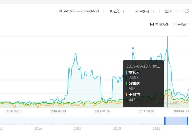Click the 2017 label on the overview timeline
Image resolution: width=192 pixels, height=137 pixels.
click(78, 129)
